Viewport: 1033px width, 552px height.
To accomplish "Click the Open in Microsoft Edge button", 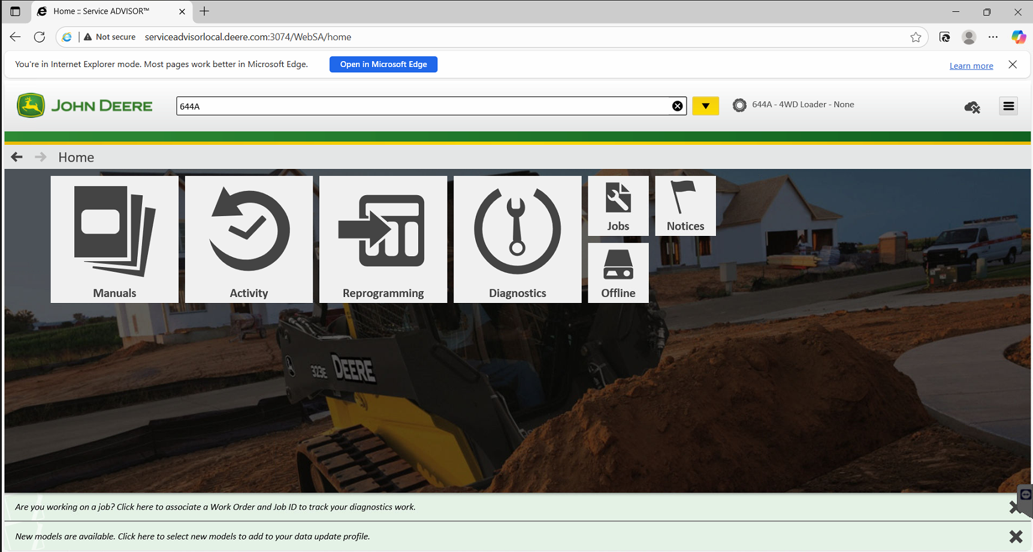I will point(383,64).
